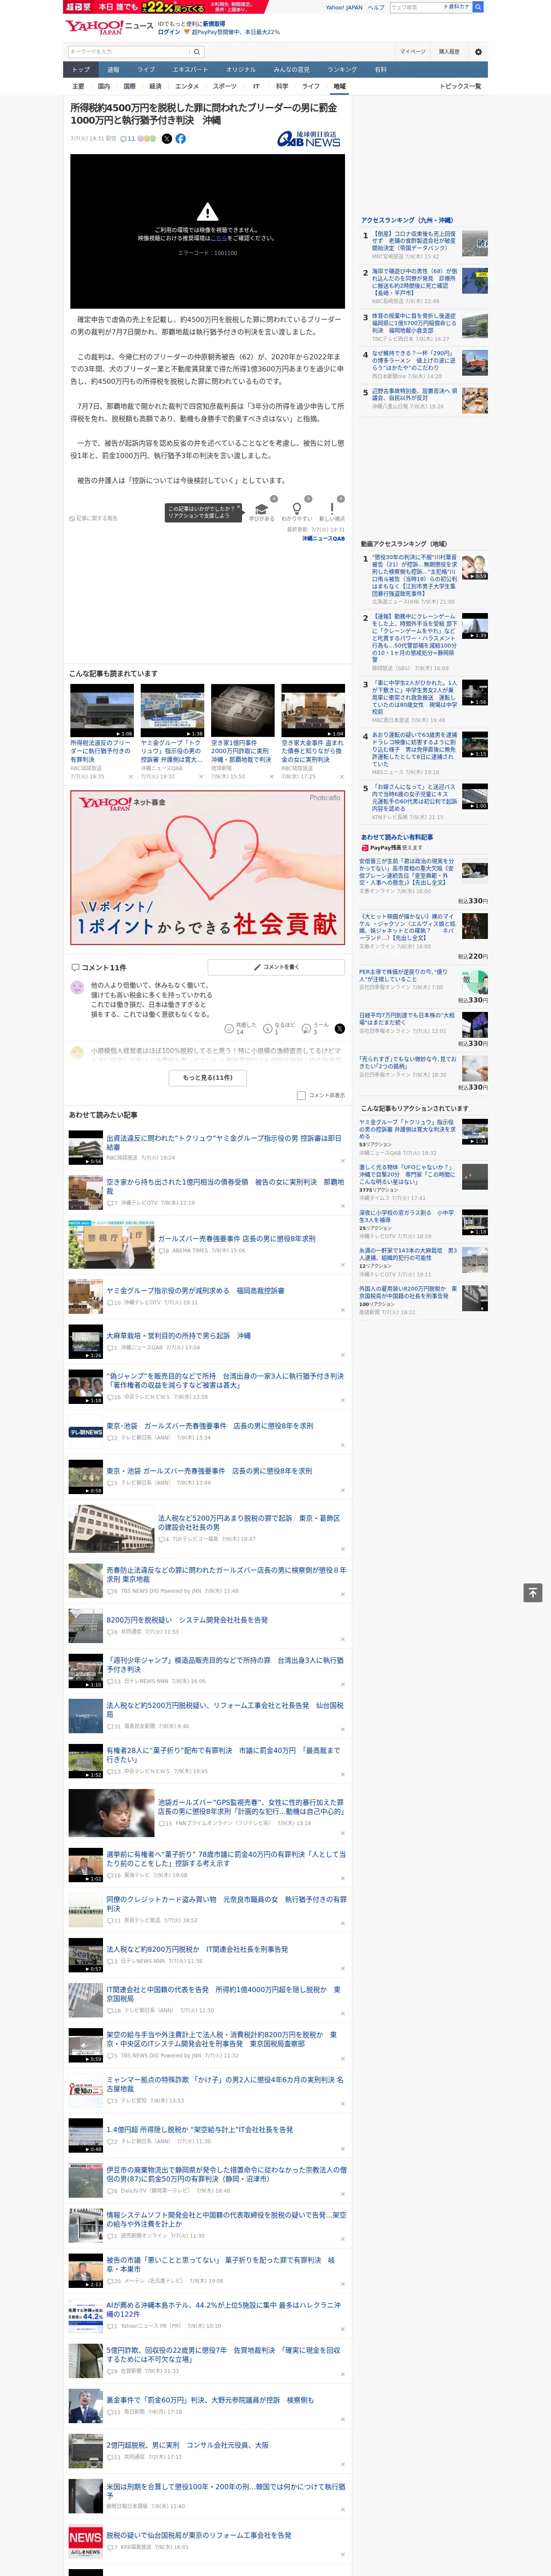Click the 新しい視点 exclamation reaction icon
Screen dimensions: 551x2576
click(332, 509)
